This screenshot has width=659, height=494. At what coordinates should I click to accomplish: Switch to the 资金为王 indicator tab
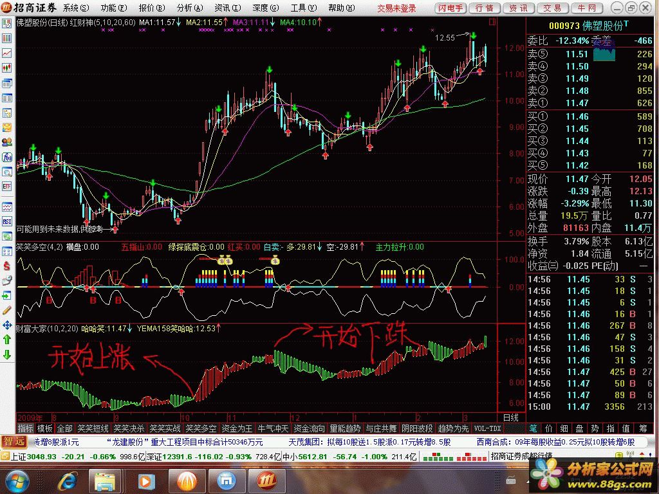[237, 428]
